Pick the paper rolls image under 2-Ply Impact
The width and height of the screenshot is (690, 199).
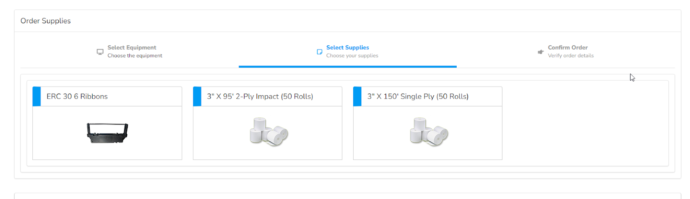click(x=269, y=132)
